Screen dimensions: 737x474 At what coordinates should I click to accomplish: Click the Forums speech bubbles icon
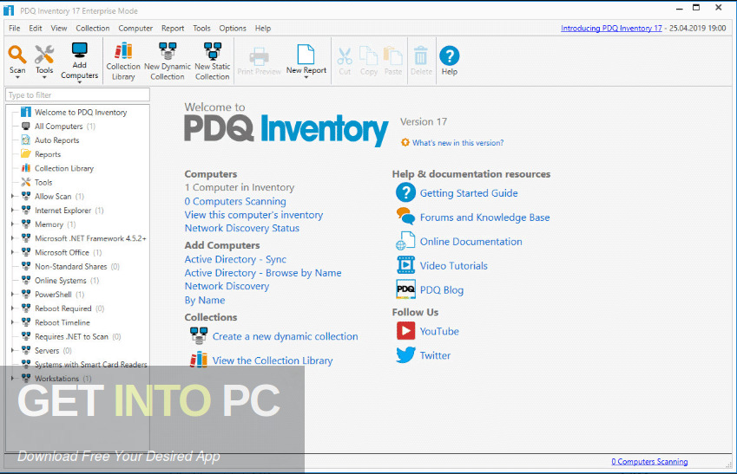[405, 217]
